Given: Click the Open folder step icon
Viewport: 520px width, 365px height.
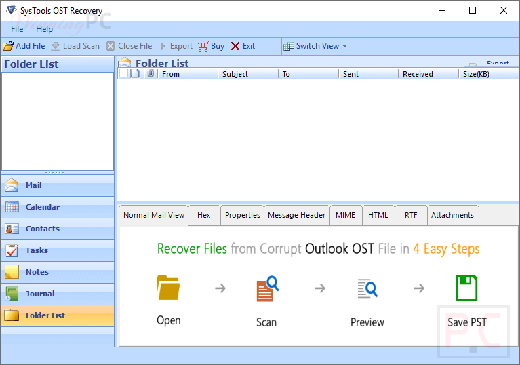Looking at the screenshot, I should [168, 288].
